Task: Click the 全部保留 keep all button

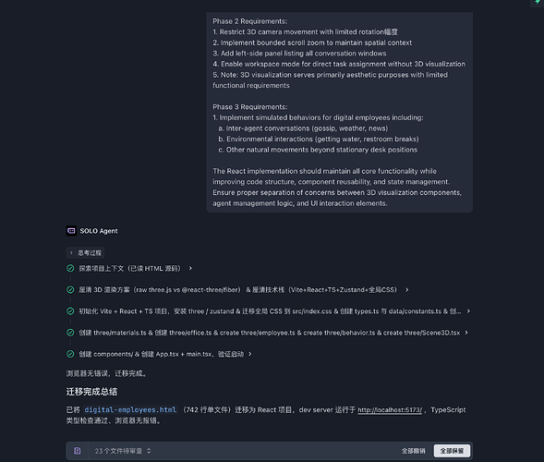Action: click(452, 451)
